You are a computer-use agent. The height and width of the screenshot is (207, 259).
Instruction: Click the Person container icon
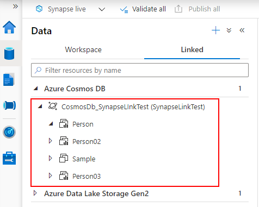click(64, 123)
